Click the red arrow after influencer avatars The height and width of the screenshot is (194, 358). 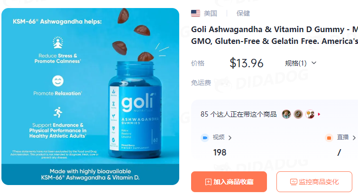tap(319, 114)
